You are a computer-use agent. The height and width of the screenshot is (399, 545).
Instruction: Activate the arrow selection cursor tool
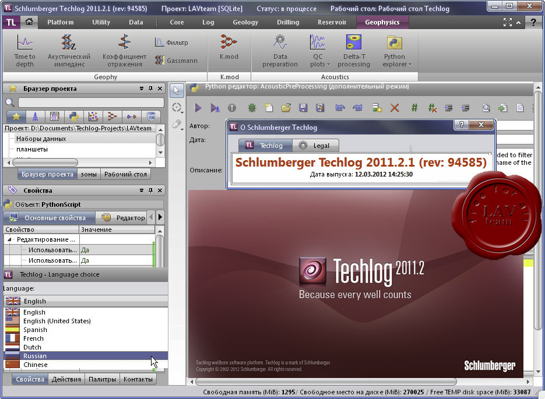(177, 91)
